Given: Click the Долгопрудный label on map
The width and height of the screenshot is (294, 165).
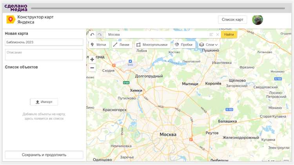Looking at the screenshot, I should click(x=149, y=76).
